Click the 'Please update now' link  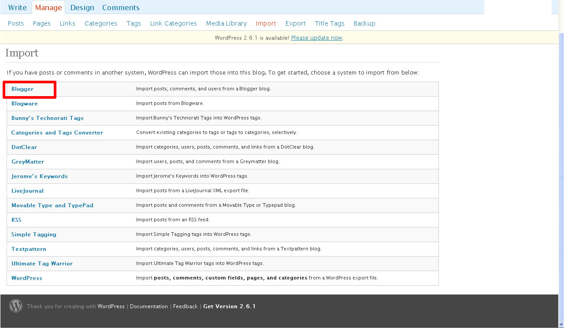click(x=316, y=38)
